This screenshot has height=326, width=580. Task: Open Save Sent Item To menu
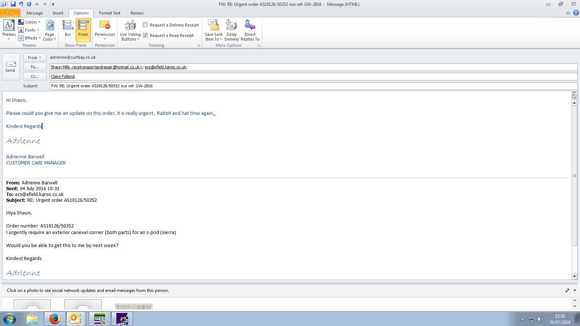[214, 30]
